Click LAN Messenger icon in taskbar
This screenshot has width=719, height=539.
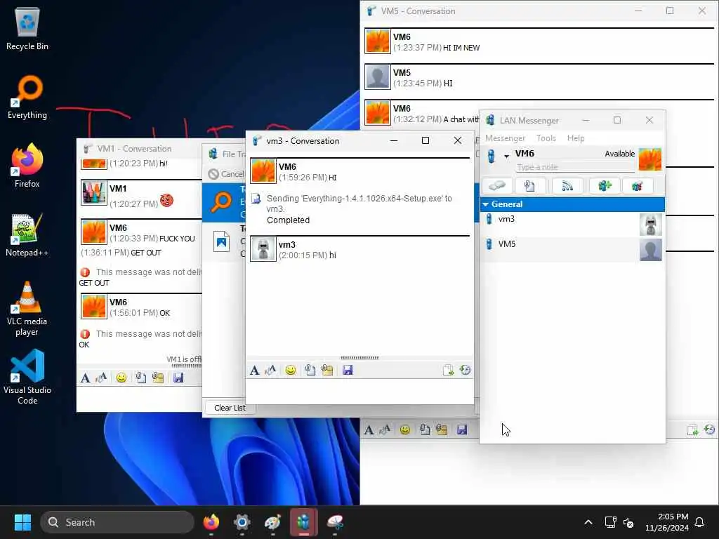[303, 522]
